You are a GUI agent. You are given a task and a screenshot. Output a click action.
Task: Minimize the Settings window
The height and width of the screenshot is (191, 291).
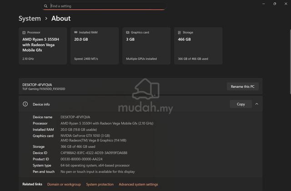(x=264, y=4)
